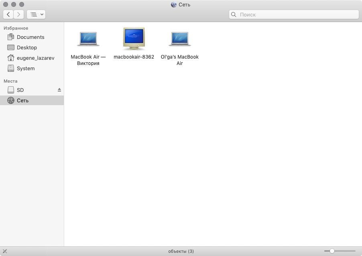Click the magnifying glass search icon
Image resolution: width=362 pixels, height=256 pixels.
tap(234, 14)
